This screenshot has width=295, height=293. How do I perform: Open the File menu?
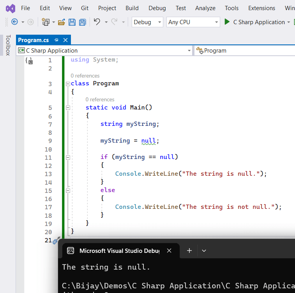click(x=25, y=8)
